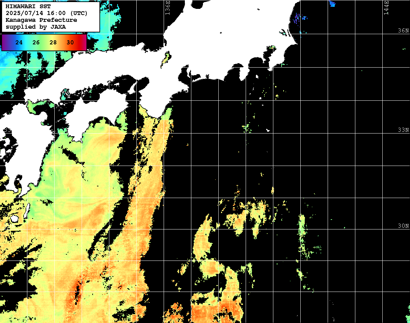Click the '36N' latitude label
The height and width of the screenshot is (323, 410).
pyautogui.click(x=403, y=31)
